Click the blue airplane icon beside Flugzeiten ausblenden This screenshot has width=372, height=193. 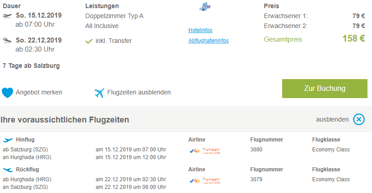coord(99,93)
